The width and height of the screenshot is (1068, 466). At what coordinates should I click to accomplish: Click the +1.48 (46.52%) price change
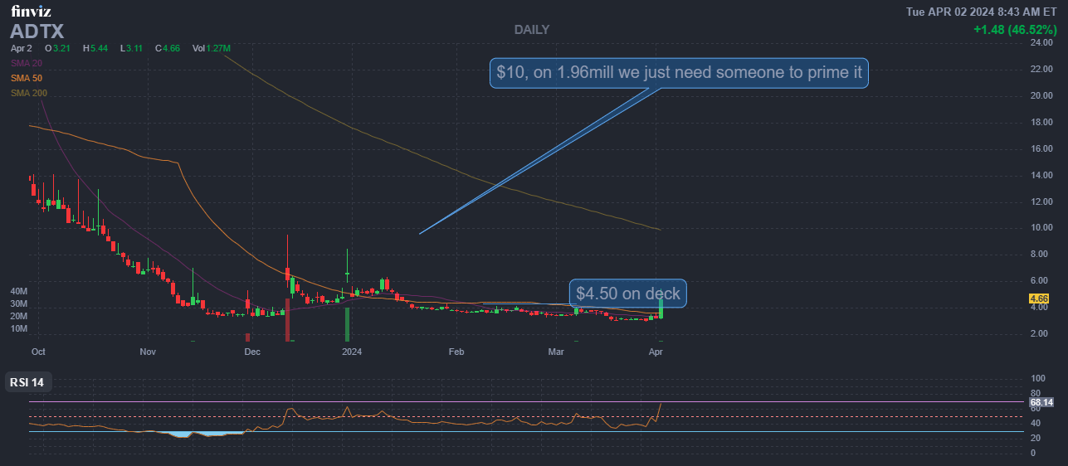1016,30
